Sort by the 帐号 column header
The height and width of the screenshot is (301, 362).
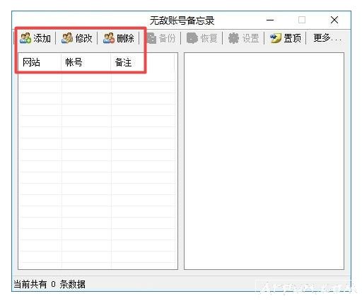pyautogui.click(x=86, y=62)
